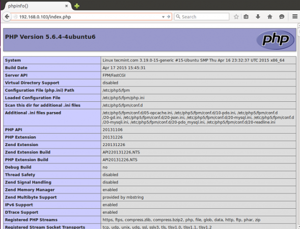
Task: Click the Registered Stream Socket Transports label
Action: (45, 227)
